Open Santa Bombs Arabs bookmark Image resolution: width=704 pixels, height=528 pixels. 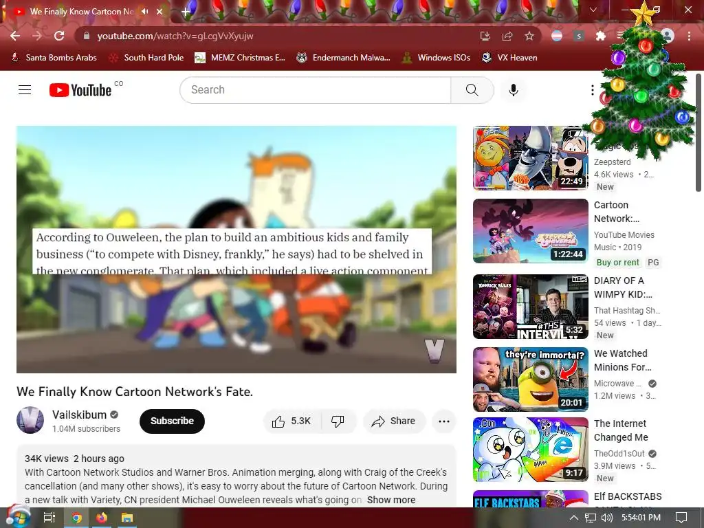[x=54, y=58]
